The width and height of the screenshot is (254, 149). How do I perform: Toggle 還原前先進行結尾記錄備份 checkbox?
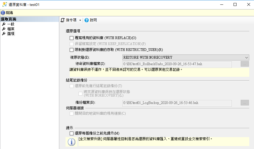[71, 86]
